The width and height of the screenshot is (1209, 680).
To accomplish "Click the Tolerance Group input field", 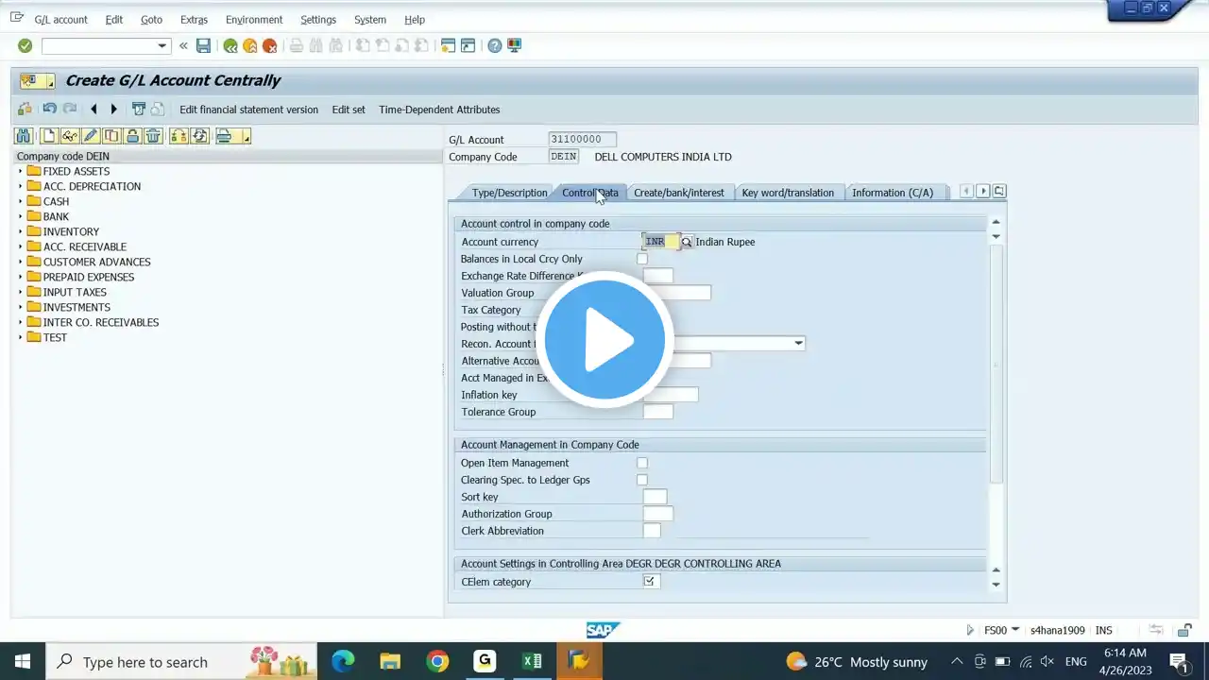I will pos(658,412).
